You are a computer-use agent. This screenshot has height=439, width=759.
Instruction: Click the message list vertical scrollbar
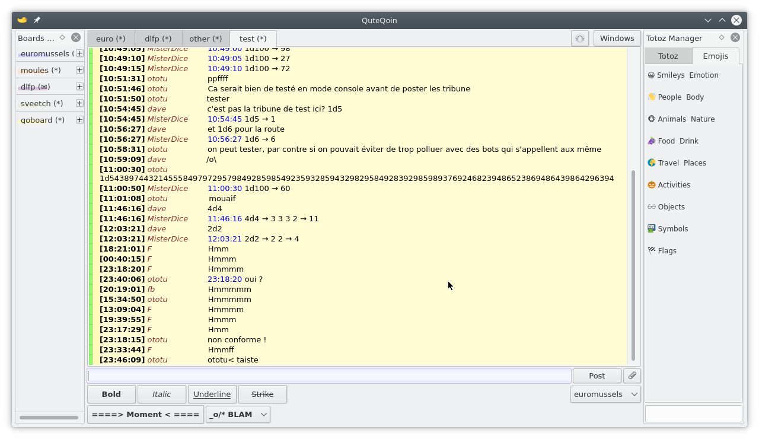tap(633, 265)
